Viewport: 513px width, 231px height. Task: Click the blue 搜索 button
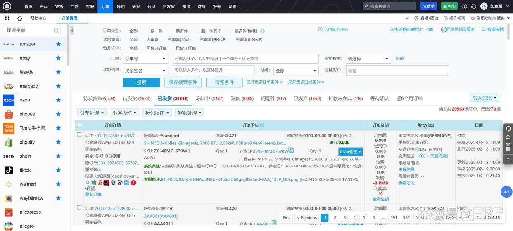(141, 82)
